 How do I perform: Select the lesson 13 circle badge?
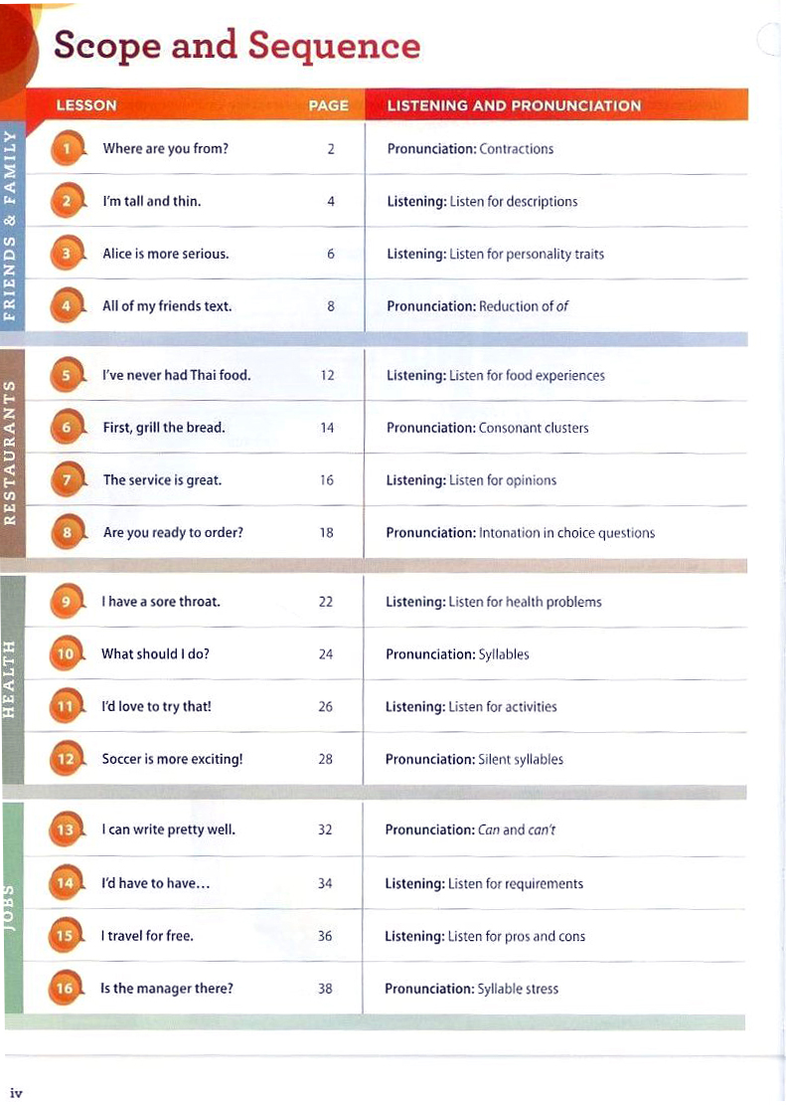click(x=66, y=829)
